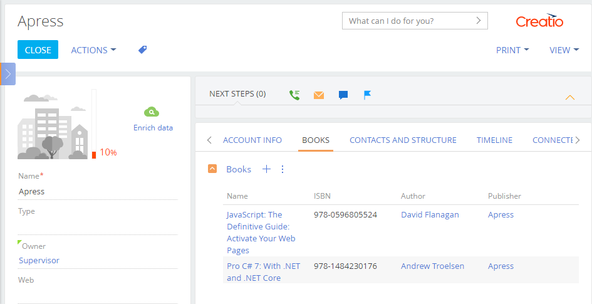The height and width of the screenshot is (304, 592).
Task: Select ISBN cell 978-0596805524
Action: [345, 214]
